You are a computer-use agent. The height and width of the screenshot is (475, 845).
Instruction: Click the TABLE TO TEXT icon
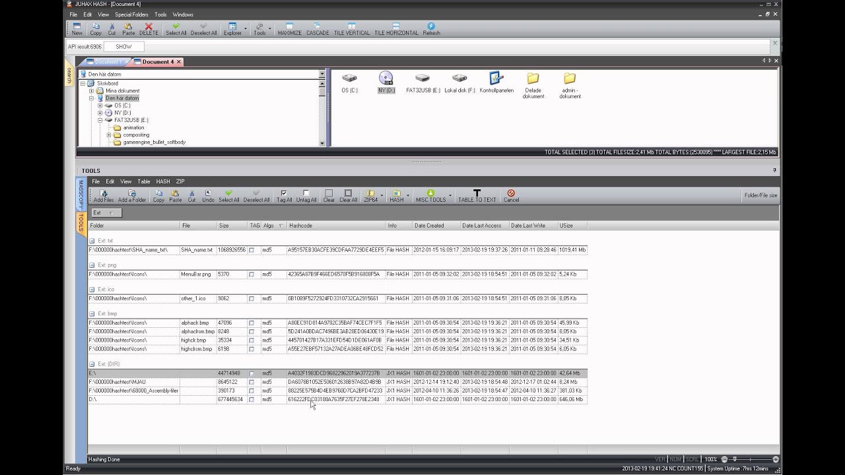(x=477, y=196)
